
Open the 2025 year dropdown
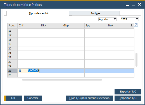pyautogui.click(x=130, y=19)
